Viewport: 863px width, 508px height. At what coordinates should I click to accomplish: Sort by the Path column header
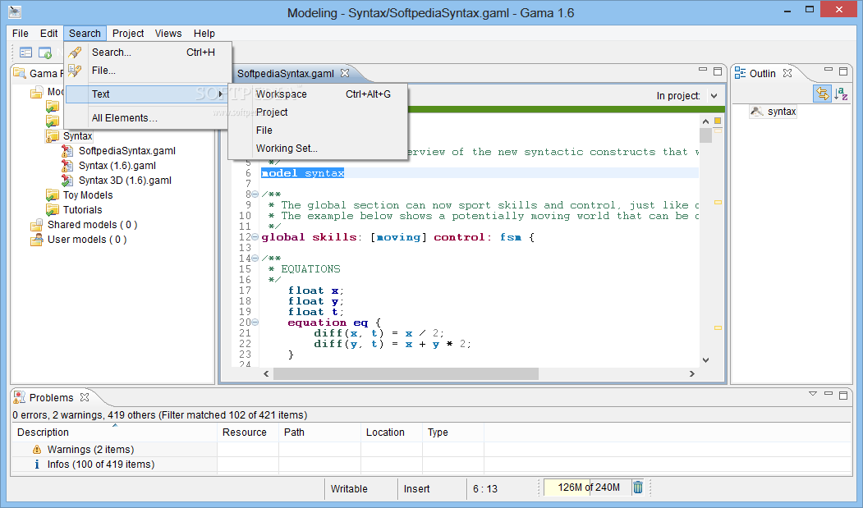pos(319,432)
